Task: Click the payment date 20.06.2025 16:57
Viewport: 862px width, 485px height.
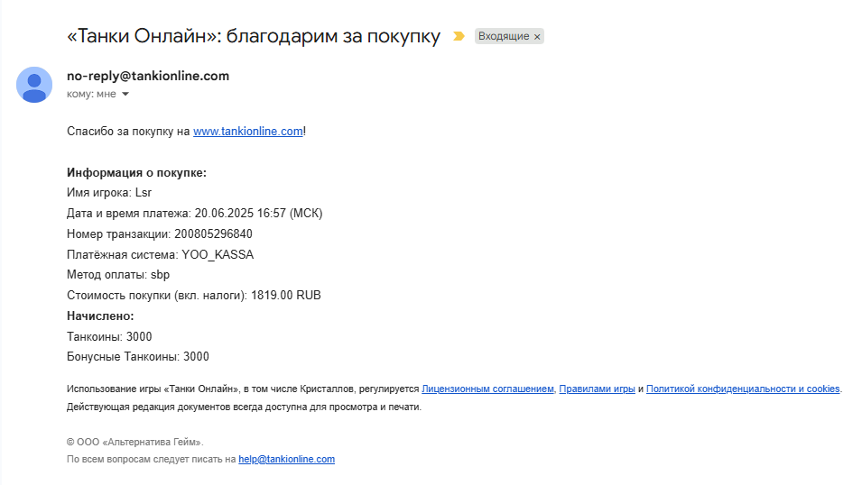Action: click(x=240, y=213)
